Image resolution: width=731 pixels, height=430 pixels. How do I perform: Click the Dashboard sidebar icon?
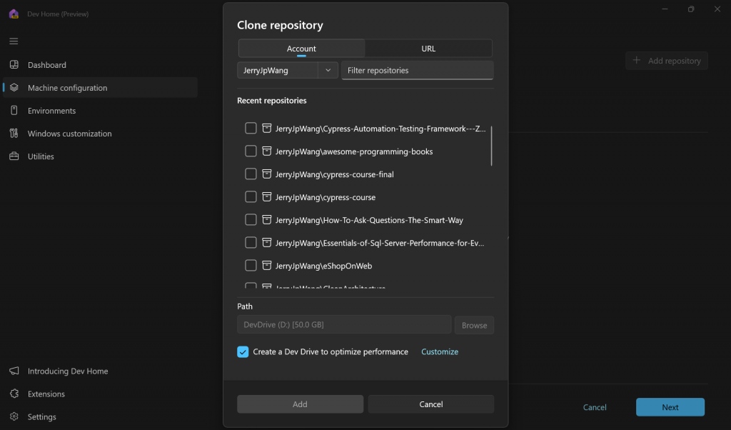point(14,64)
